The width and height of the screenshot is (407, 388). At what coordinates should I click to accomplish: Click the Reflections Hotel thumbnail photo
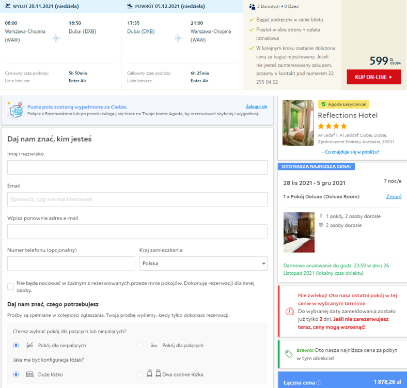click(x=298, y=123)
